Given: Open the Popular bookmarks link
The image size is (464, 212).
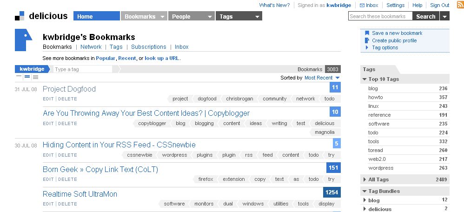Looking at the screenshot, I should click(106, 58).
